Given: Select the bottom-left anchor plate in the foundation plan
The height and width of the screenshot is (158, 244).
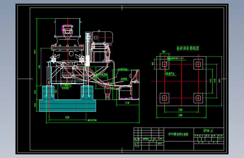Looking at the screenshot, I should click(x=164, y=98).
